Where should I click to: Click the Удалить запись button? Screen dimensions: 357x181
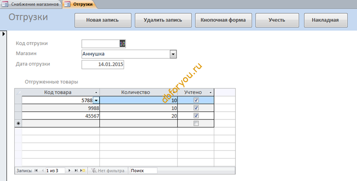[163, 20]
